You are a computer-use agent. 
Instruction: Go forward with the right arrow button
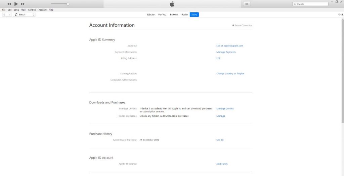coord(9,14)
